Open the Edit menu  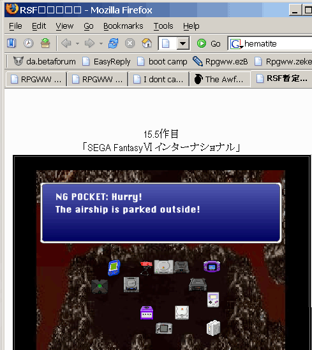click(x=39, y=26)
